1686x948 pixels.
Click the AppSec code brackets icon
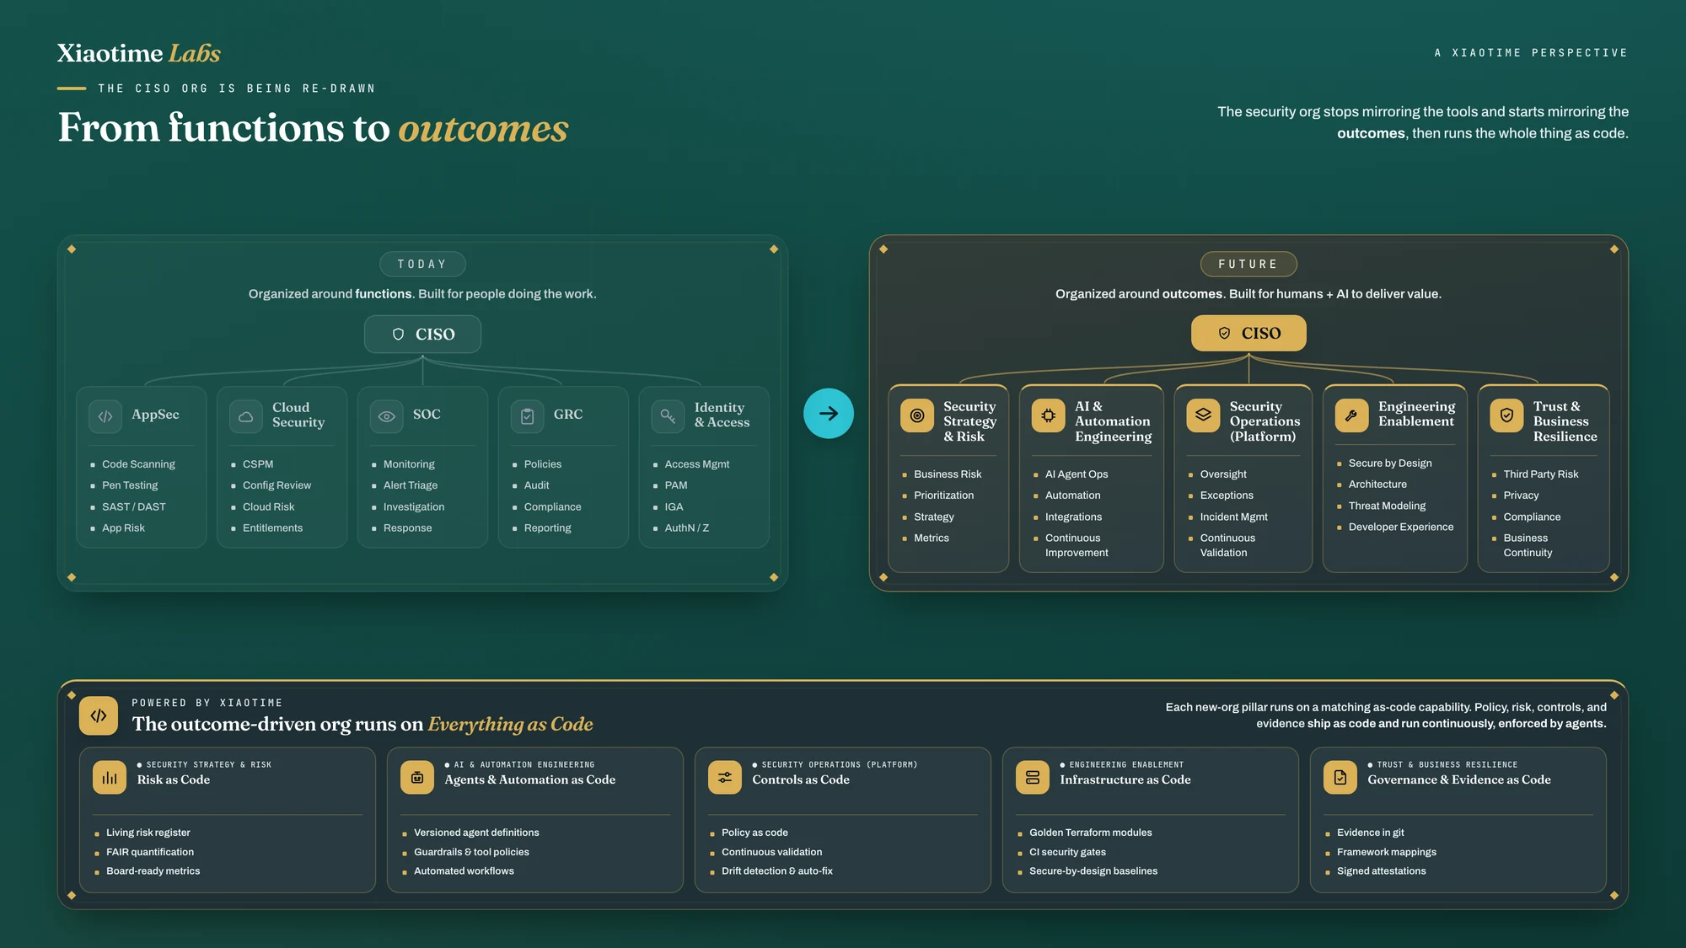105,416
